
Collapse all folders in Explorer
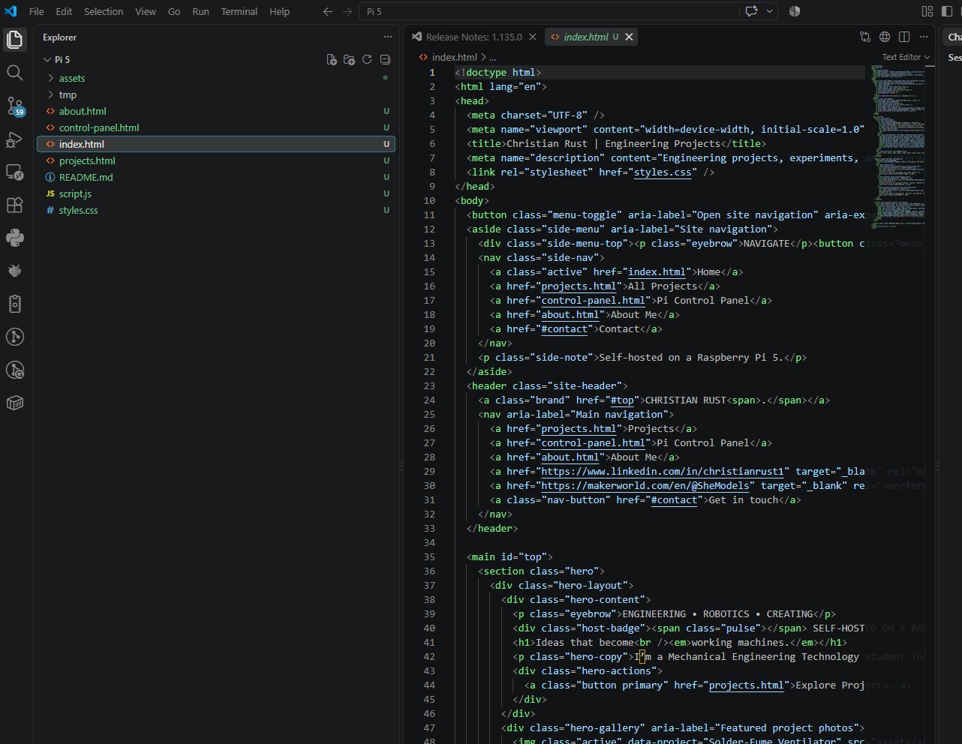[385, 60]
